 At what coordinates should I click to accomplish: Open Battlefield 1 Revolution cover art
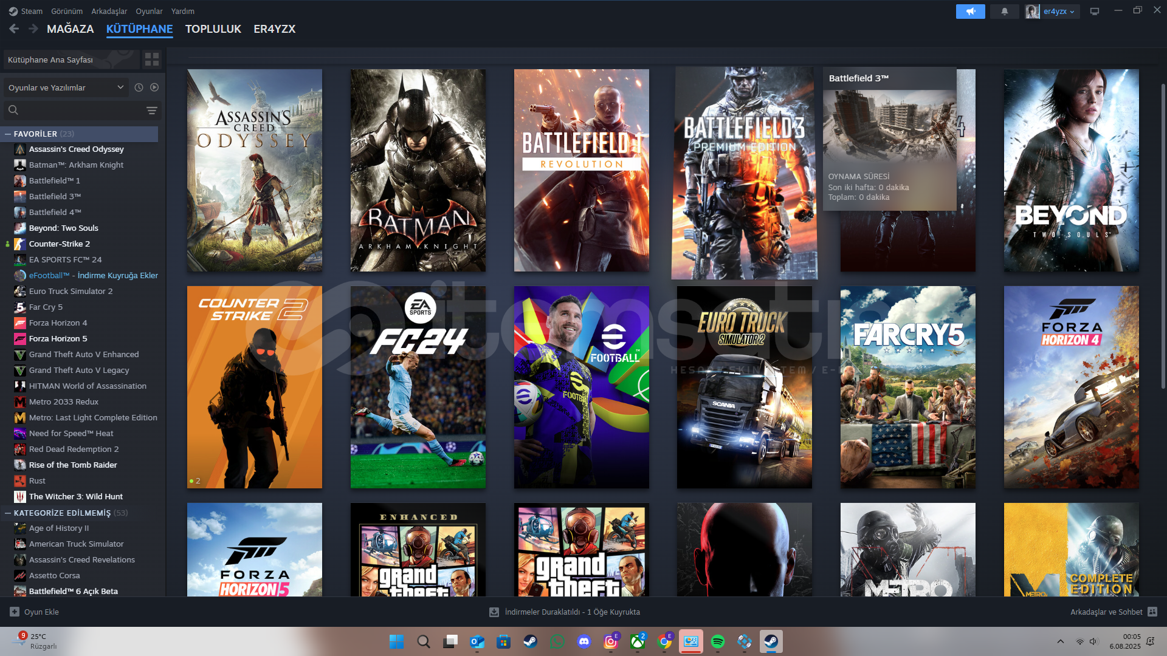[x=582, y=170]
